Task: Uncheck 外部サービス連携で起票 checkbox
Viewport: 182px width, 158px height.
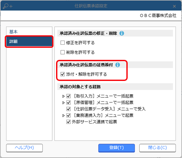Action: pyautogui.click(x=69, y=122)
